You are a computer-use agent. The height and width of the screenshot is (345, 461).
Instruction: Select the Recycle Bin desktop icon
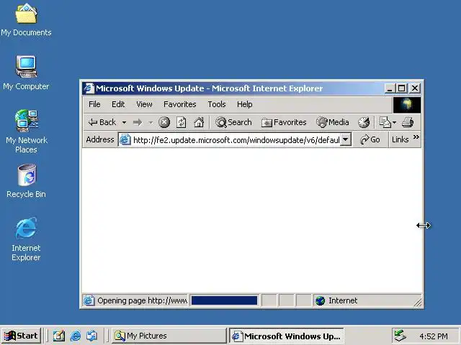27,181
